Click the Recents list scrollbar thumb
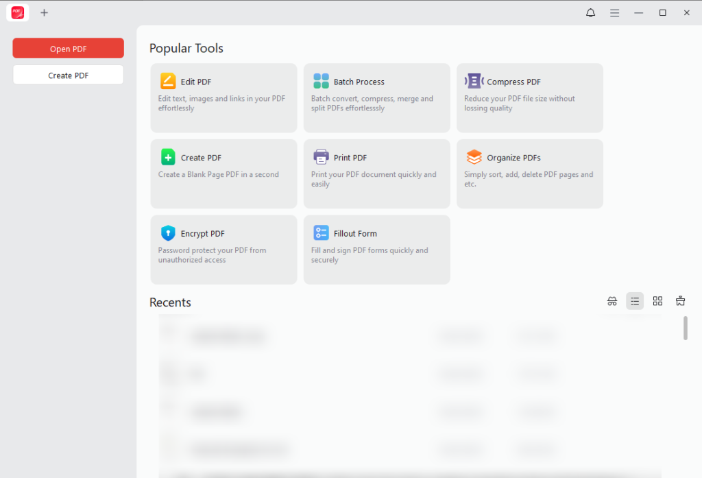The height and width of the screenshot is (478, 702). (x=685, y=328)
